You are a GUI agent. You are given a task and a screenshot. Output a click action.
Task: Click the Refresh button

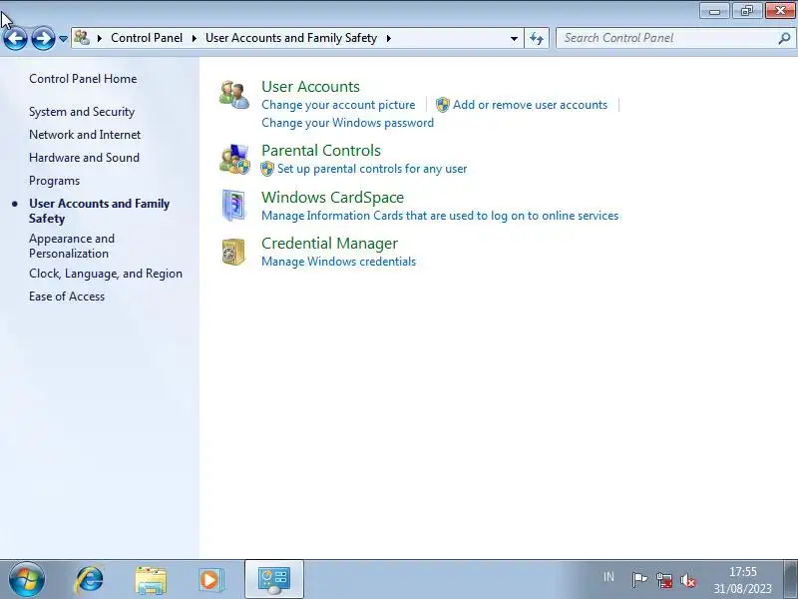tap(537, 38)
